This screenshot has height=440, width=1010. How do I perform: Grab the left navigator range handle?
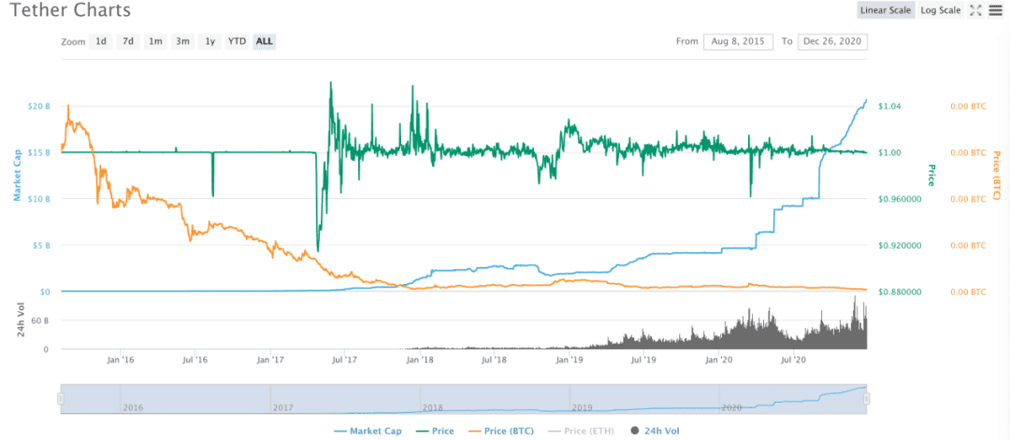pyautogui.click(x=61, y=400)
